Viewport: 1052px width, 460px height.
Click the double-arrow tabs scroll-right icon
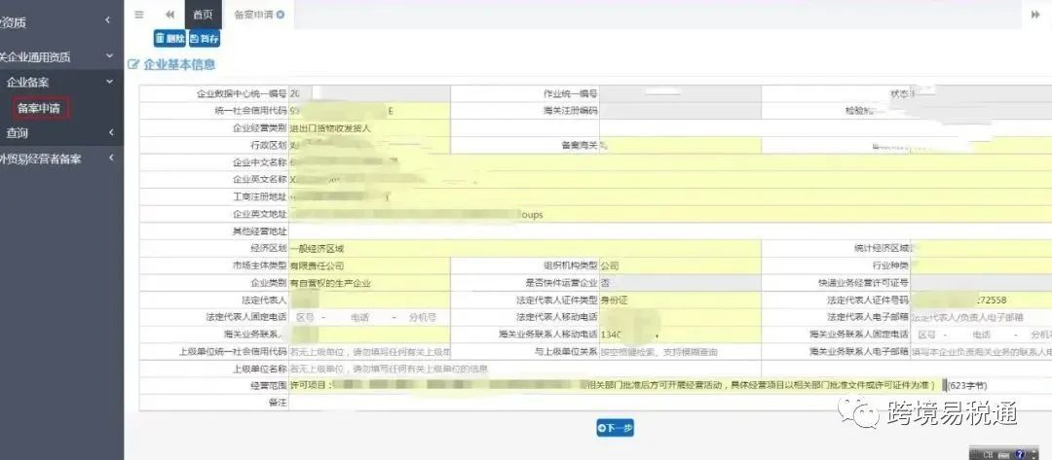pos(1035,14)
